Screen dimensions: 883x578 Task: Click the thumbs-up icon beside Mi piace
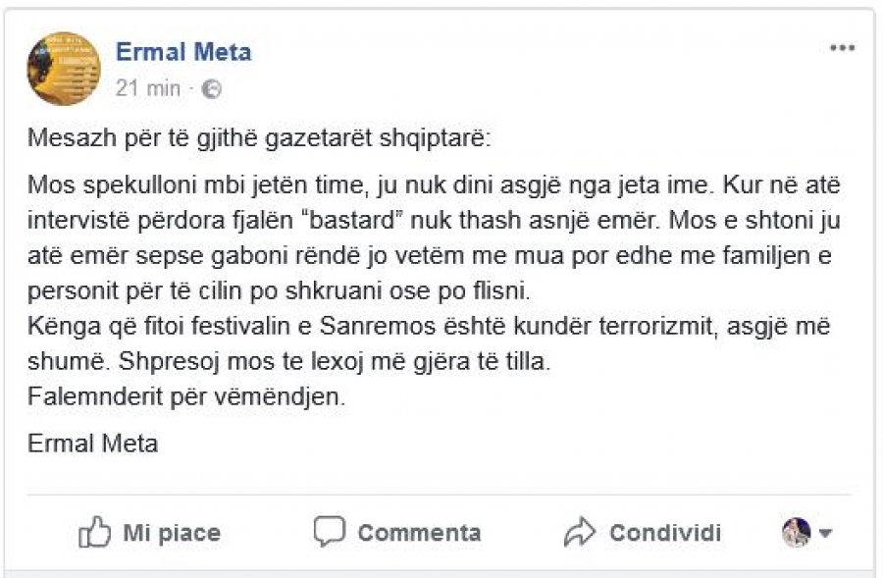(x=92, y=533)
